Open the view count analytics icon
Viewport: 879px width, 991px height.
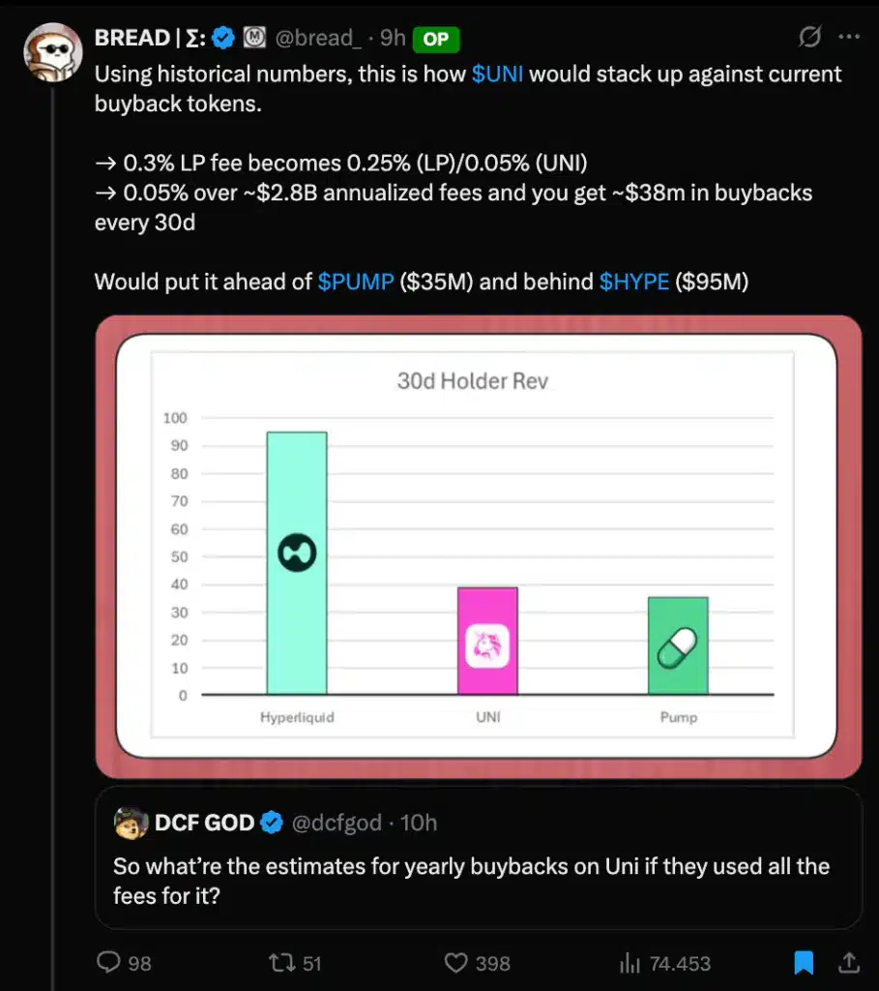tap(630, 963)
